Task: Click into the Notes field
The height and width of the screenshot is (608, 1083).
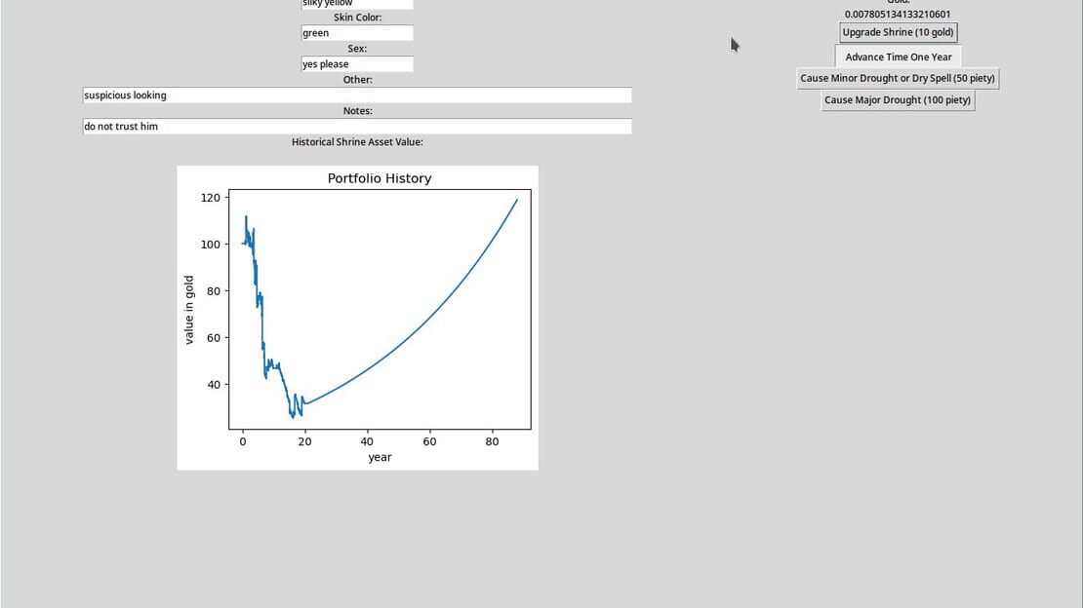Action: pyautogui.click(x=357, y=127)
